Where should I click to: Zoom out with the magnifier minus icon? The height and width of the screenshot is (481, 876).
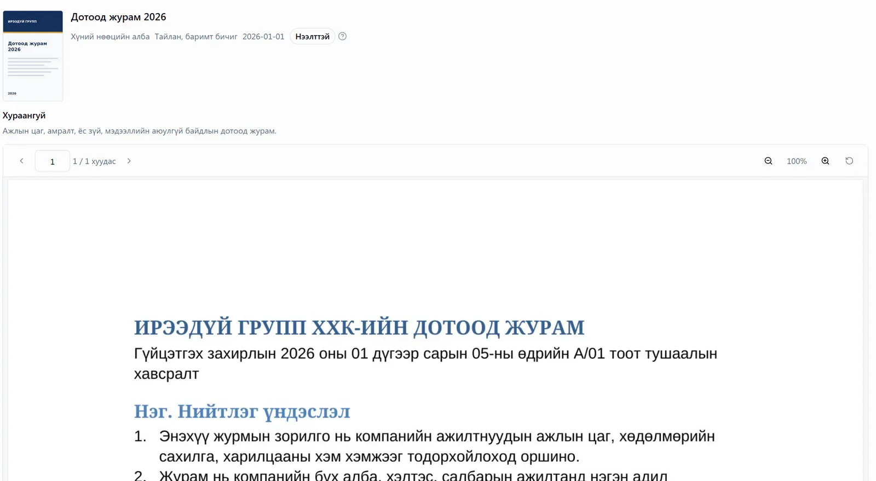click(768, 161)
